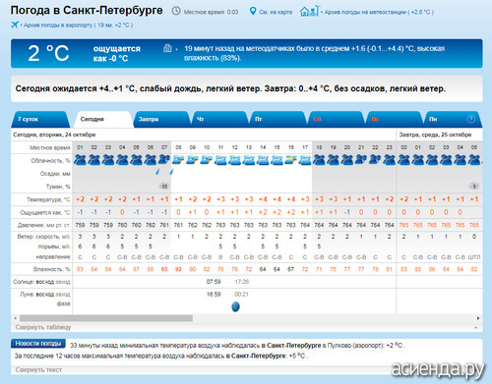Click the Новости погоды label
492x384 pixels.
tap(38, 344)
